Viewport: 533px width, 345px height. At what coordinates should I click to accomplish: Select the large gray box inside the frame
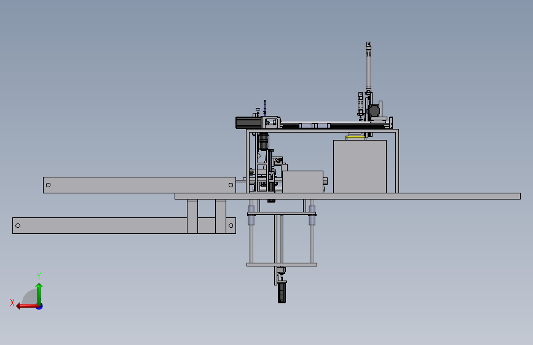coord(360,166)
